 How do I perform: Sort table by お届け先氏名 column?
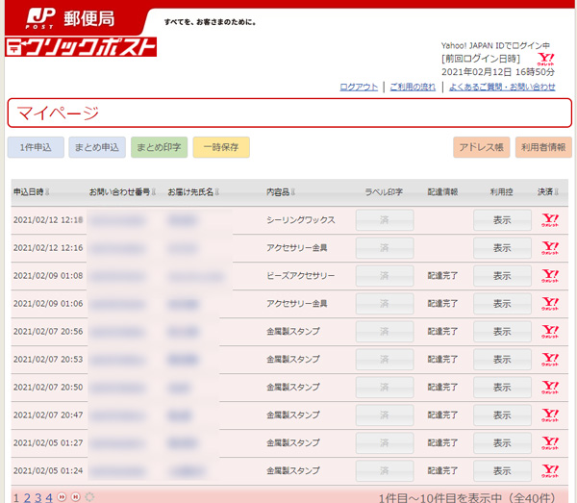195,192
